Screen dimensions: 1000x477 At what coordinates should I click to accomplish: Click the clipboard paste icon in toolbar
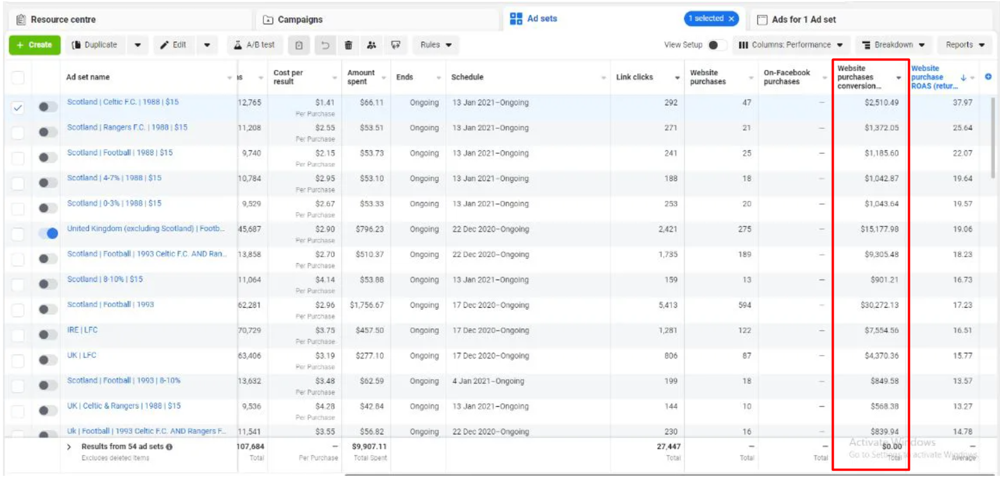[x=299, y=45]
